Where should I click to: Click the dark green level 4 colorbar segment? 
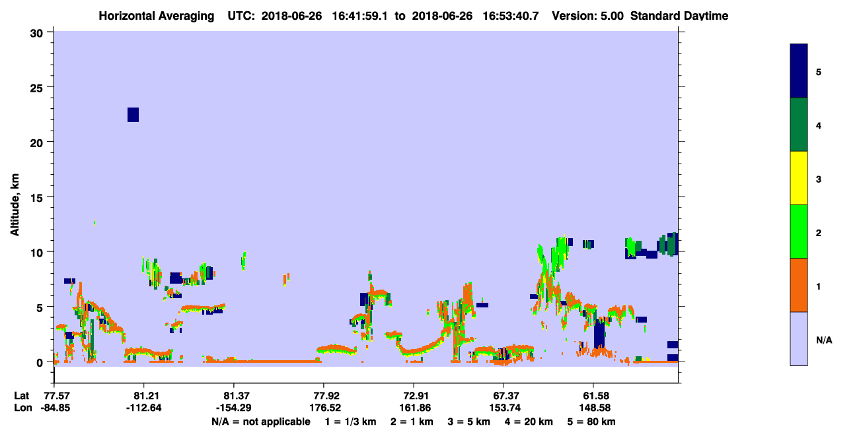(799, 125)
